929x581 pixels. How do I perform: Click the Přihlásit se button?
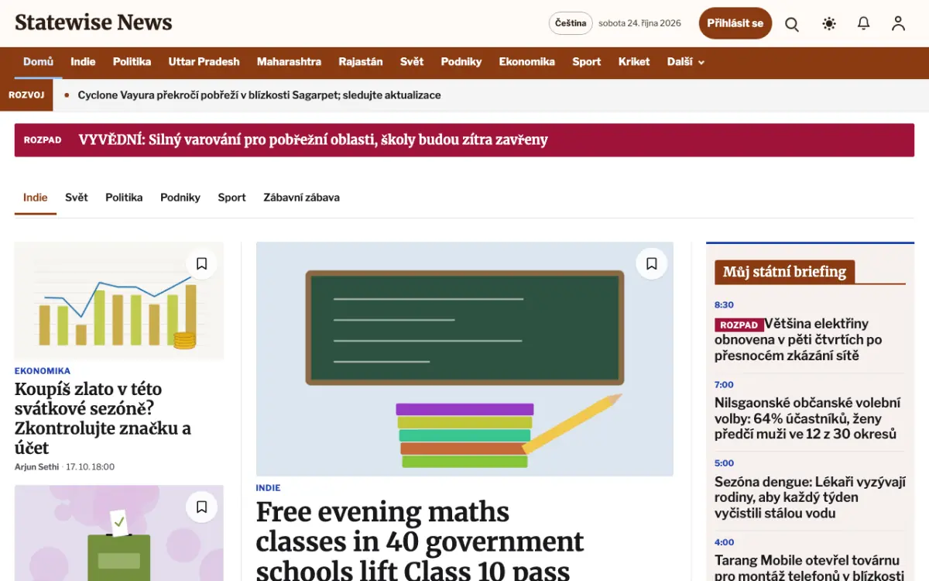pos(735,23)
